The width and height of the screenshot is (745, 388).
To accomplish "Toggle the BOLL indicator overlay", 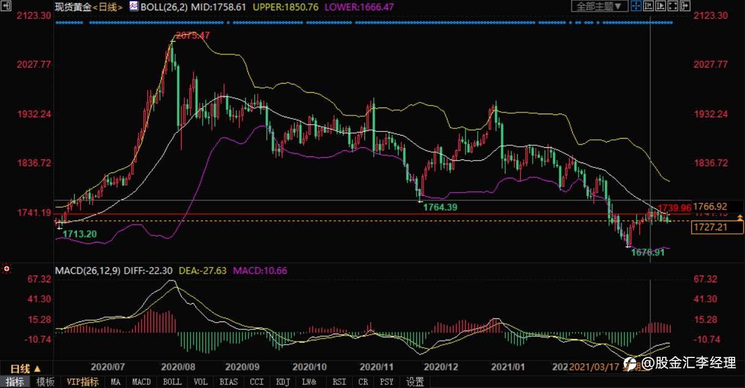I will click(172, 382).
